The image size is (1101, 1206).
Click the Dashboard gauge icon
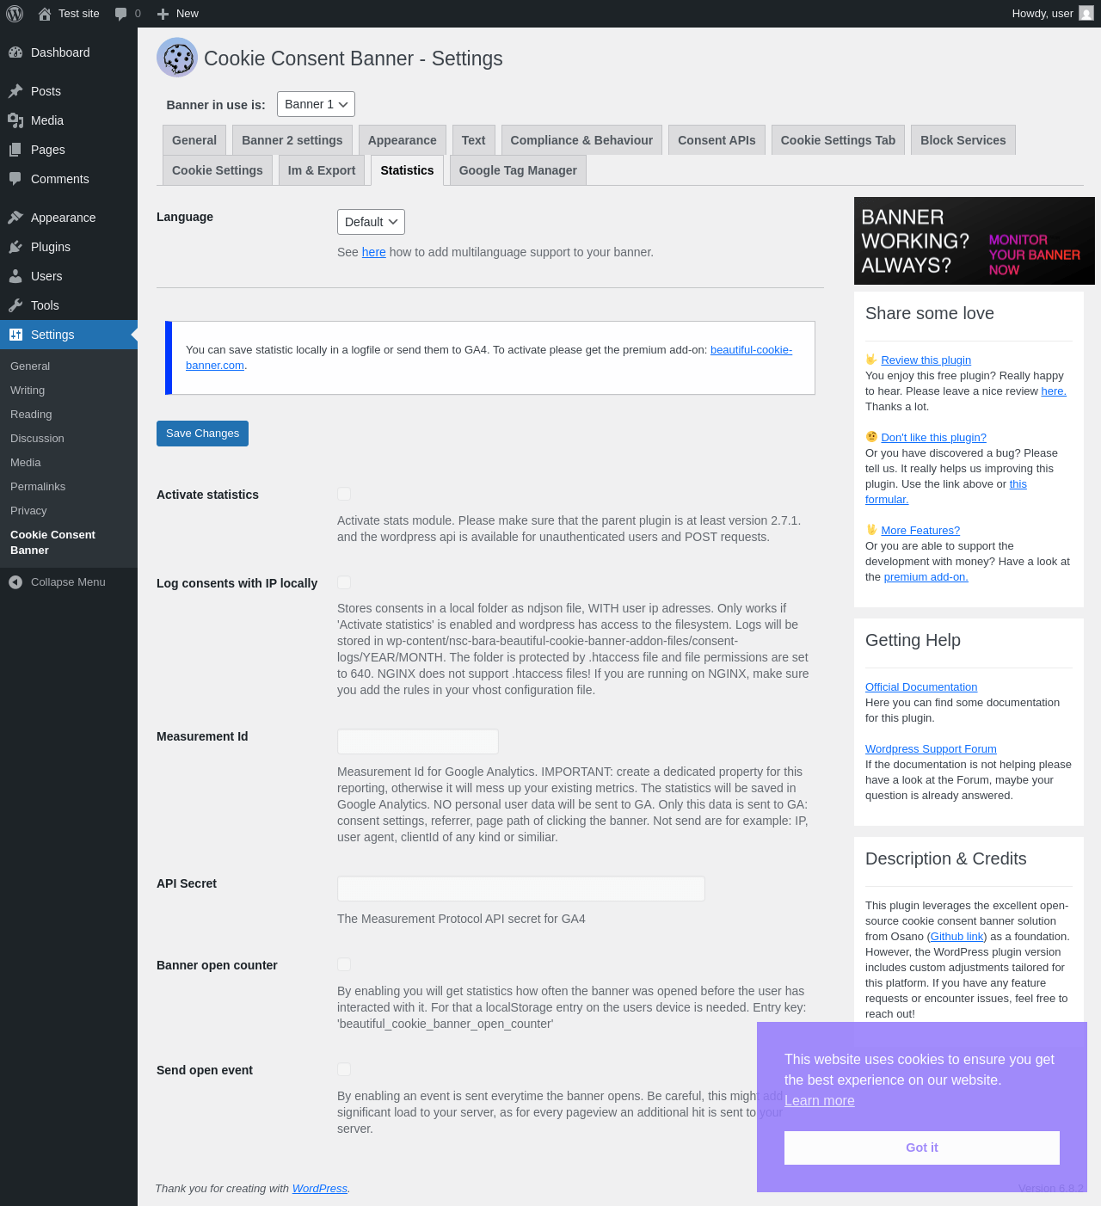[15, 52]
